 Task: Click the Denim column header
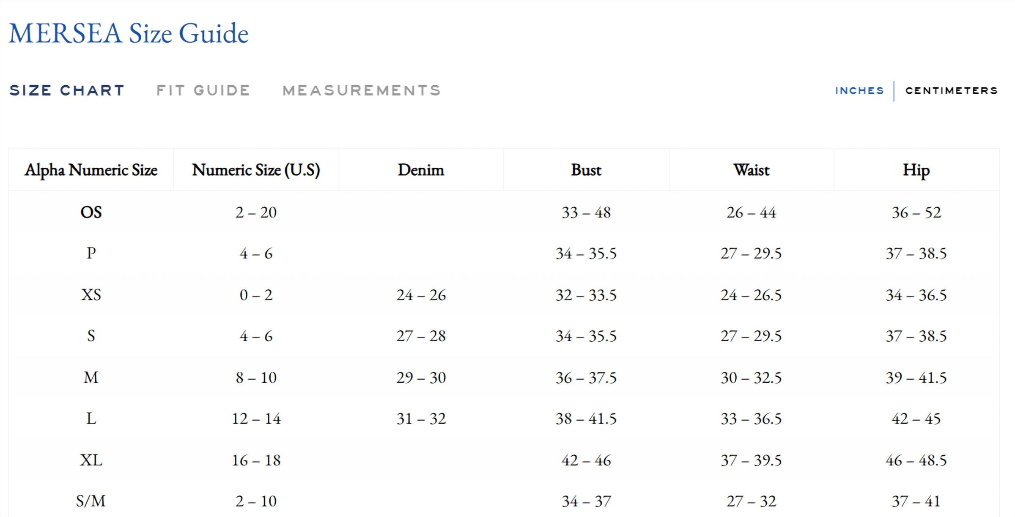tap(421, 170)
